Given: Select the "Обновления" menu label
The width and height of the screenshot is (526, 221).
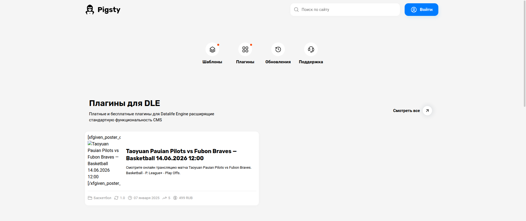Looking at the screenshot, I should (x=278, y=62).
